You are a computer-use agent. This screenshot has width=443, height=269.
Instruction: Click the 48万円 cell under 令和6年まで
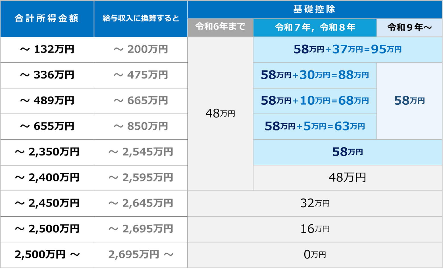(x=221, y=114)
